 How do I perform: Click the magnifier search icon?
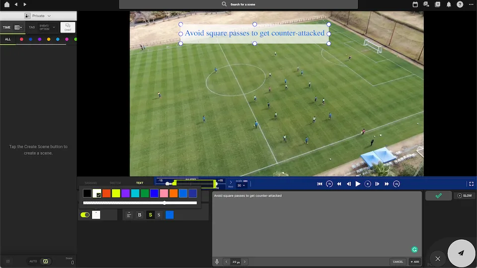click(x=224, y=4)
